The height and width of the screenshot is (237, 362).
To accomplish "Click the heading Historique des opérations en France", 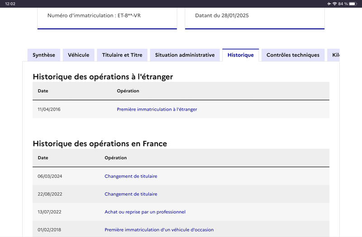I will click(100, 144).
